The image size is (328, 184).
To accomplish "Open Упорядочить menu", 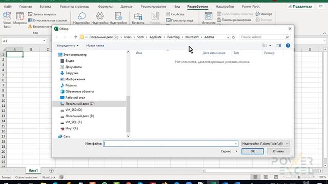I will tap(67, 45).
